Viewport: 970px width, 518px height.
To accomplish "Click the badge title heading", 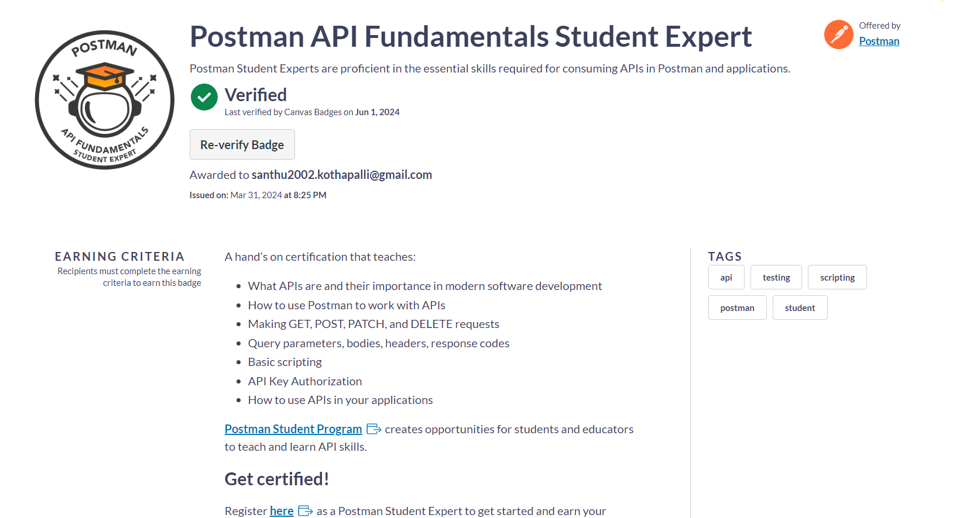I will pyautogui.click(x=470, y=37).
